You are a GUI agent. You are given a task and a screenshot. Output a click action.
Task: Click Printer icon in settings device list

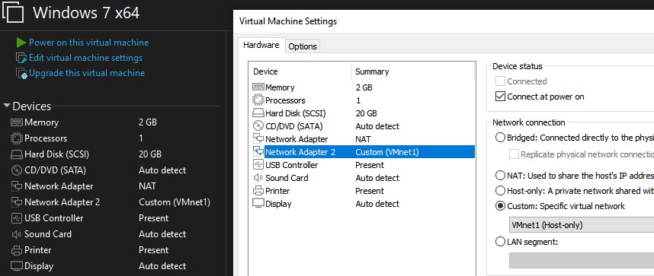point(258,191)
